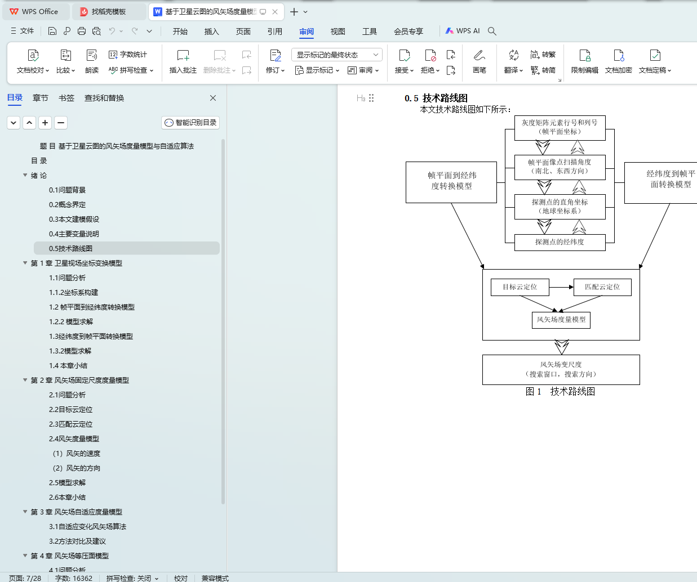Click 校对 in the status bar

click(181, 578)
